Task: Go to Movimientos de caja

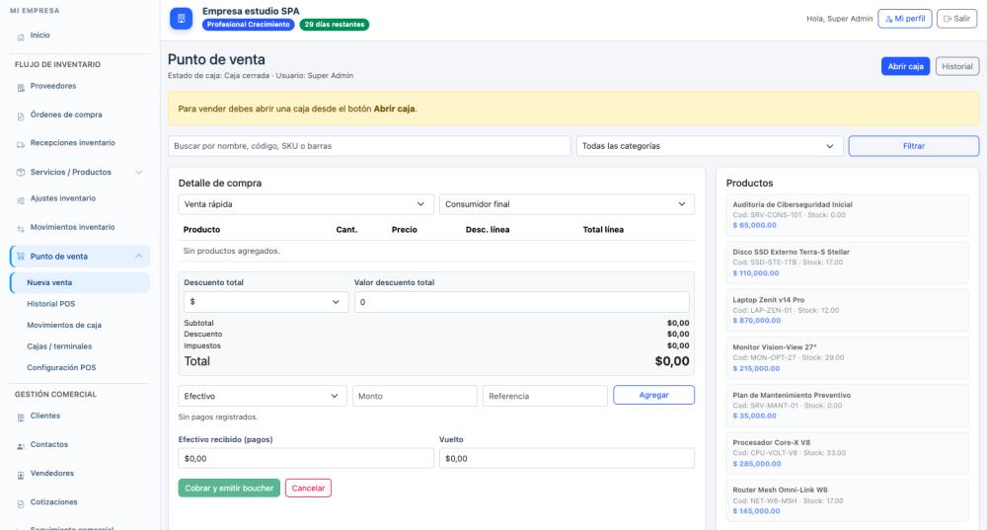Action: (x=64, y=325)
